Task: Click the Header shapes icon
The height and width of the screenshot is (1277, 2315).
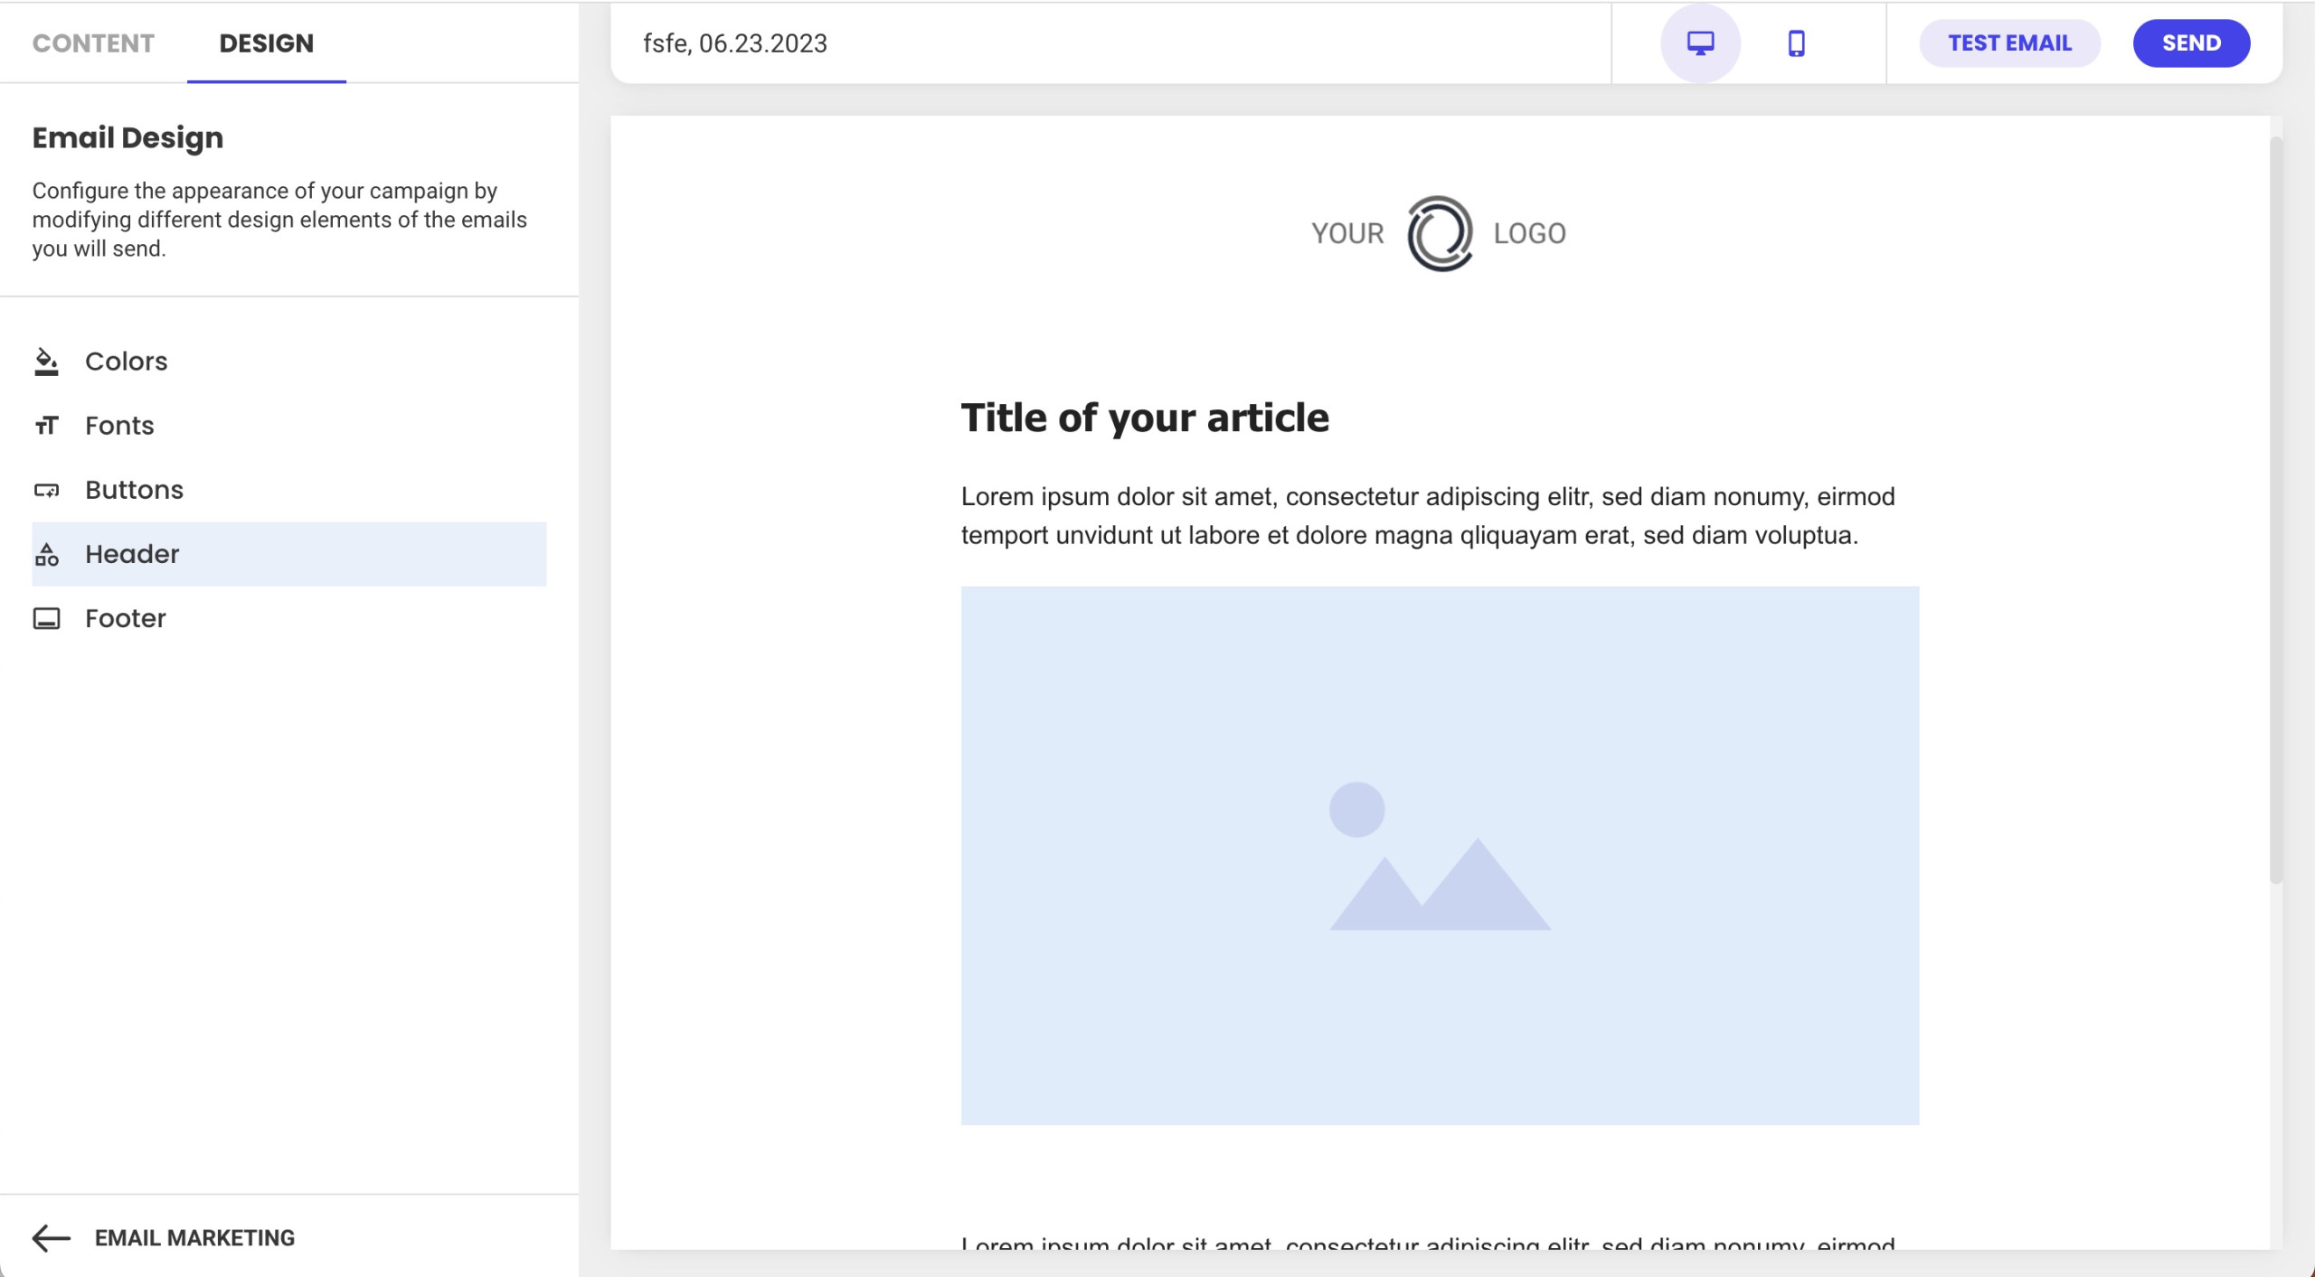Action: (x=46, y=554)
